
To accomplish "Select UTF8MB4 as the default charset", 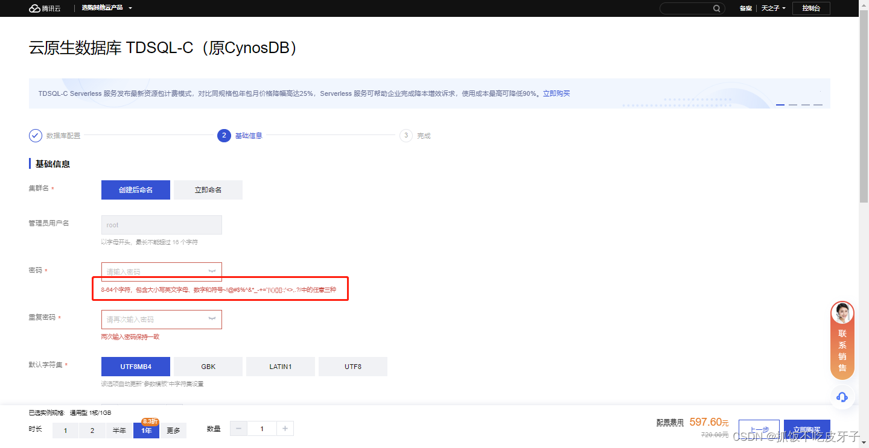I will pyautogui.click(x=136, y=367).
